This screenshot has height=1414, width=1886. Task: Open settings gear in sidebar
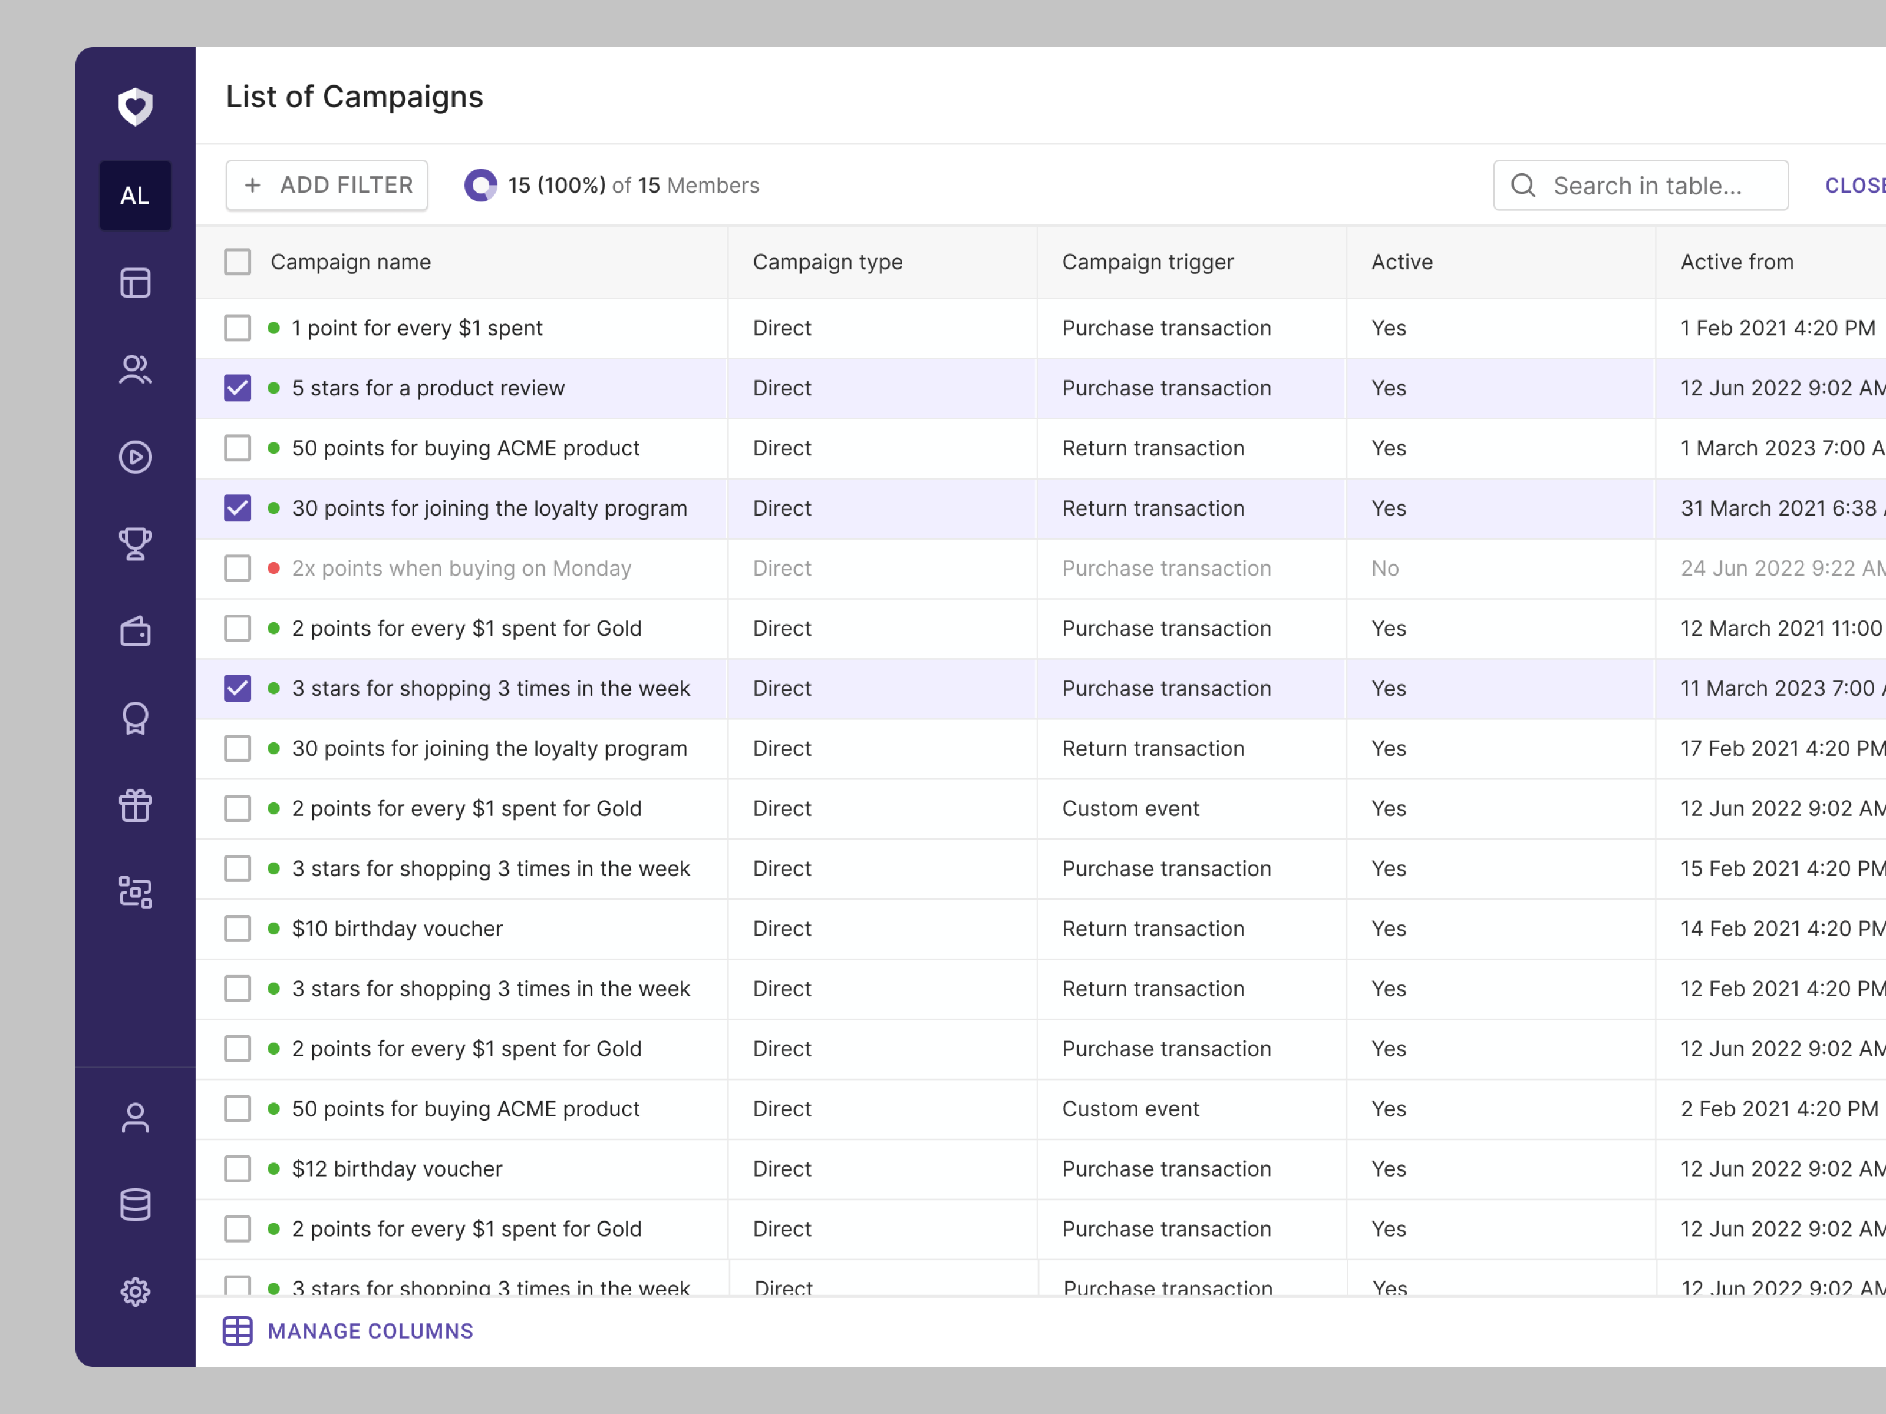pos(135,1291)
